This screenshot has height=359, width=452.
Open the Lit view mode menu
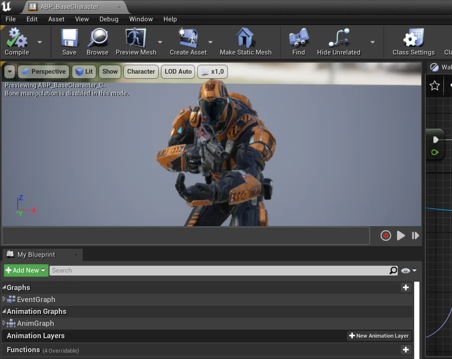coord(84,72)
